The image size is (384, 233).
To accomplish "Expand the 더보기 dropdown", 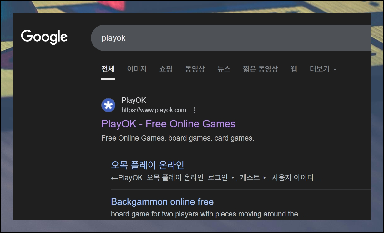I will click(323, 69).
